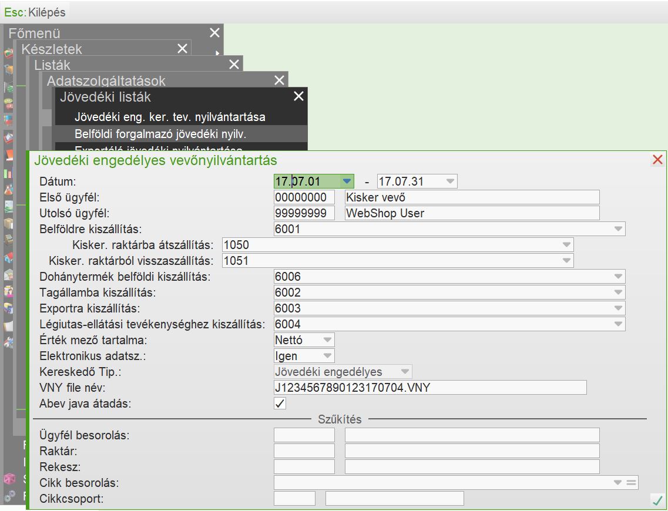Click the Utolsó ügyfél name field WebShop User
The image size is (668, 511).
(x=472, y=213)
